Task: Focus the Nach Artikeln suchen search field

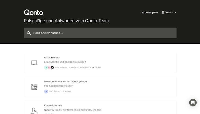Action: [x=100, y=33]
